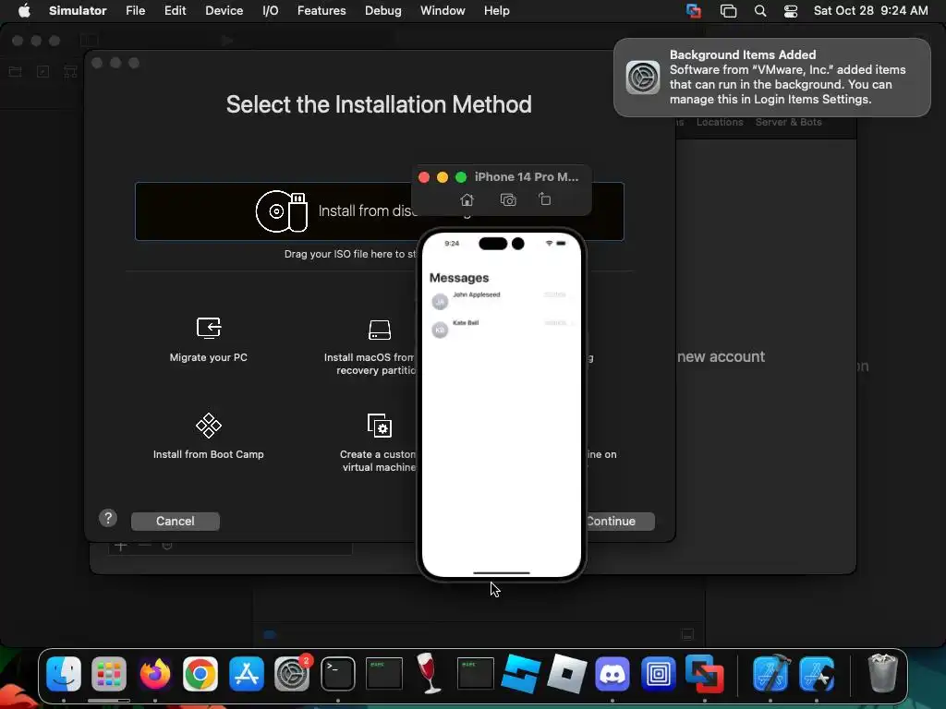This screenshot has width=946, height=709.
Task: Open Terminal from the Dock
Action: click(338, 673)
